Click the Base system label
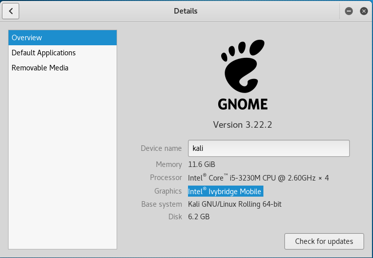Viewport: 373px width, 258px height. tap(161, 204)
